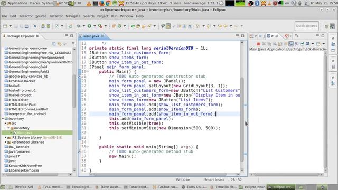This screenshot has width=338, height=190.
Task: Toggle Scroll Lock in Console
Action: coord(280,44)
